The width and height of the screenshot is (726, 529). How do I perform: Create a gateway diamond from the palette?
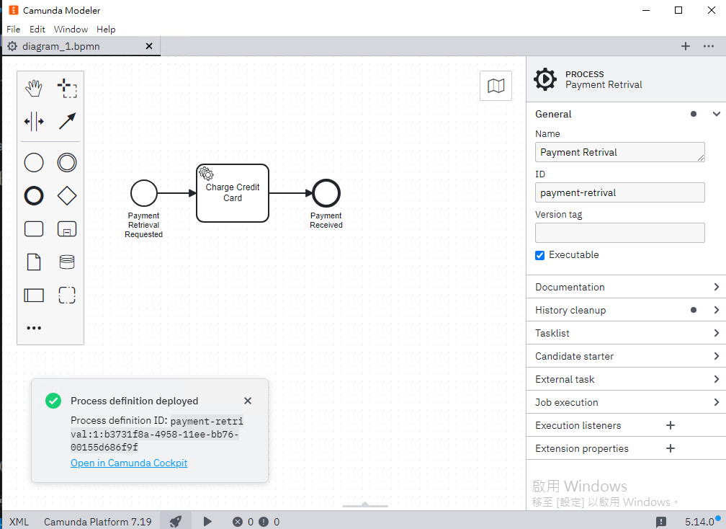[67, 196]
